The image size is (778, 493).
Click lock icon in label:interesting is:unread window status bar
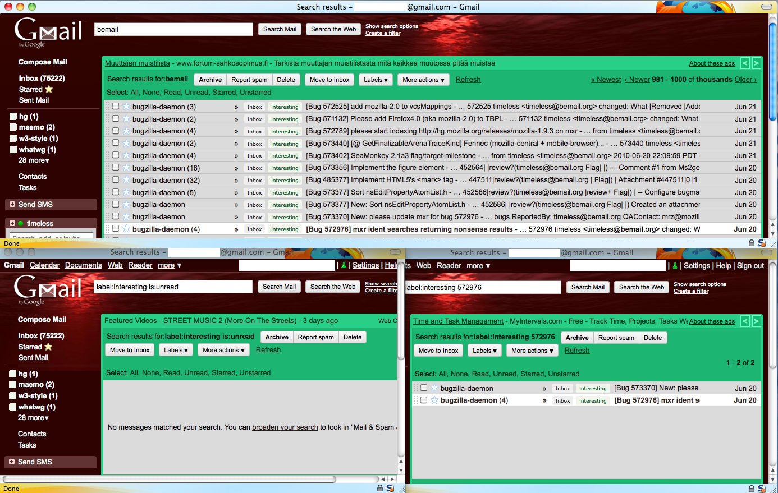point(380,489)
